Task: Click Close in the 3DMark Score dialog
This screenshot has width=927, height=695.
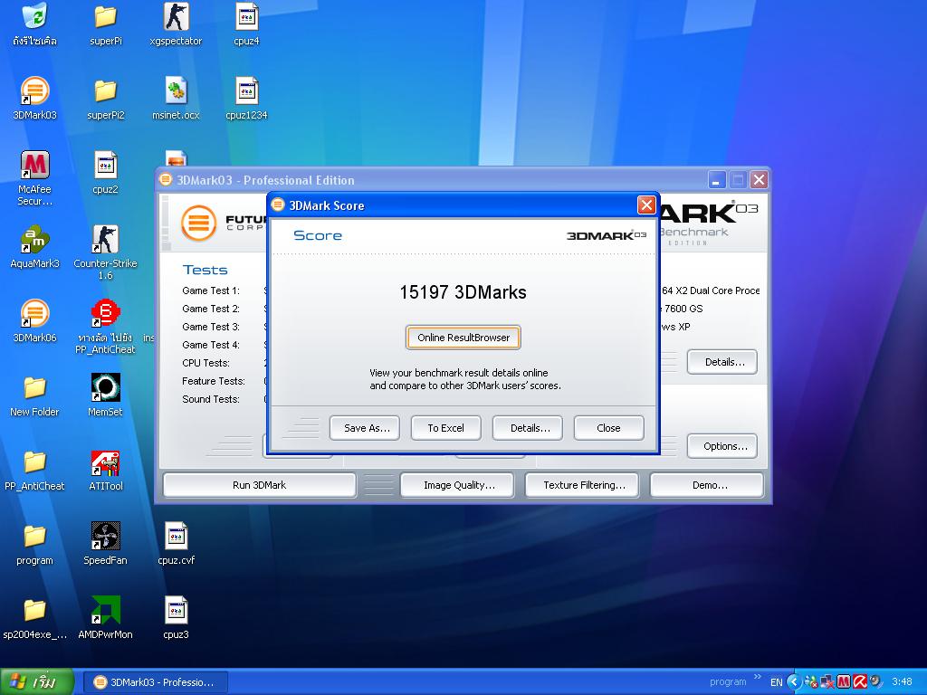Action: (609, 428)
